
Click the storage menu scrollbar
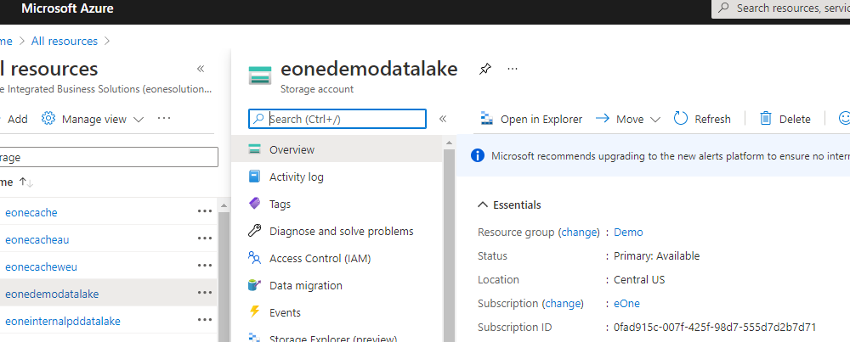[449, 244]
